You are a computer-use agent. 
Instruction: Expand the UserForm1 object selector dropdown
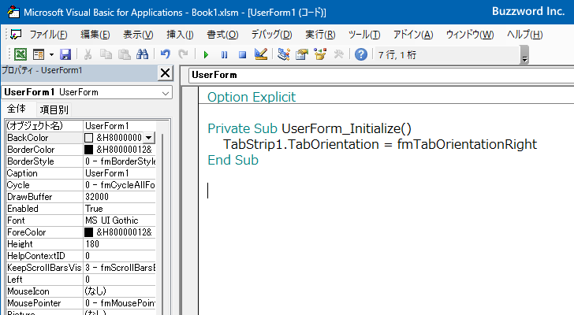(165, 92)
